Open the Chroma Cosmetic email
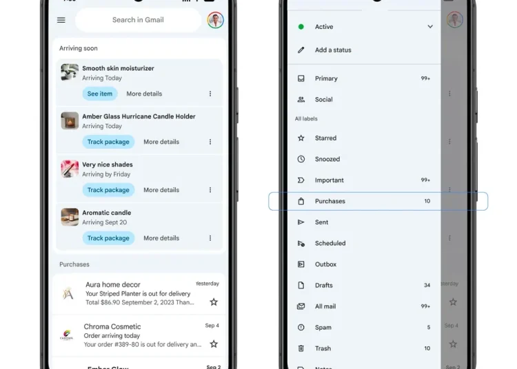Image resolution: width=517 pixels, height=369 pixels. [139, 335]
